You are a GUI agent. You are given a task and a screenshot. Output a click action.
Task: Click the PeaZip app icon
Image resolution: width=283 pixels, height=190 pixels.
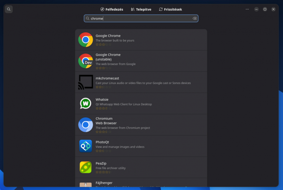point(86,167)
